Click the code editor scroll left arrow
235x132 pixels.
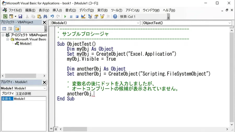(x=61, y=129)
